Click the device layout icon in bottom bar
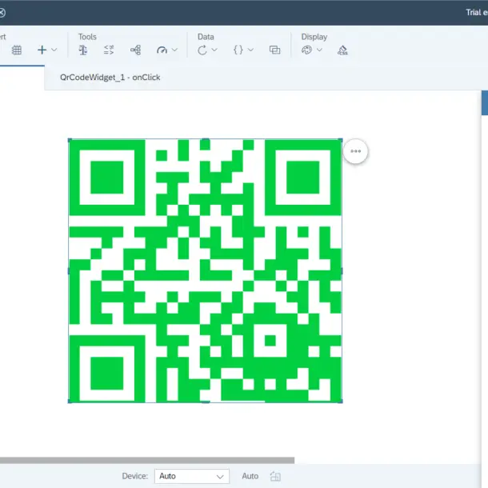 pyautogui.click(x=275, y=476)
